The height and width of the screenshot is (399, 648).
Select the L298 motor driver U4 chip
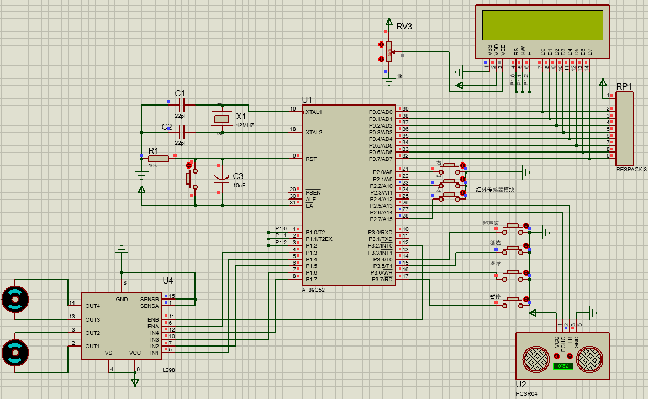click(121, 326)
